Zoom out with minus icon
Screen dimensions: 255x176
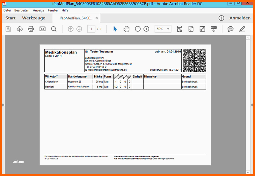(x=138, y=29)
